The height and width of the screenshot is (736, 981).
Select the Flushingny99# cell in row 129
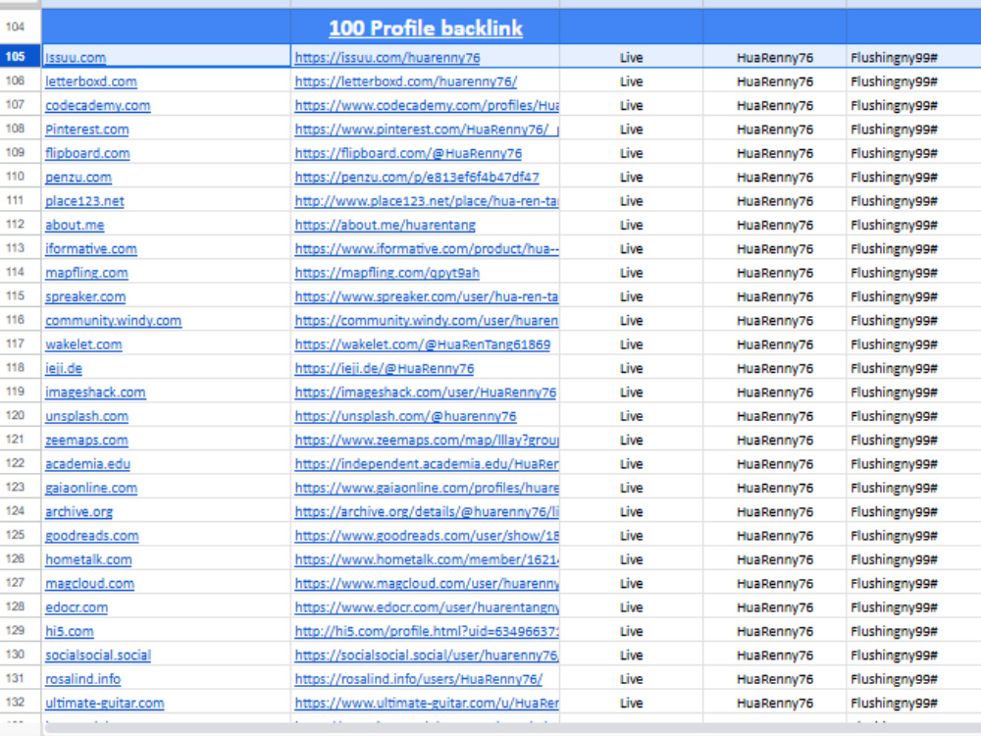click(x=914, y=631)
